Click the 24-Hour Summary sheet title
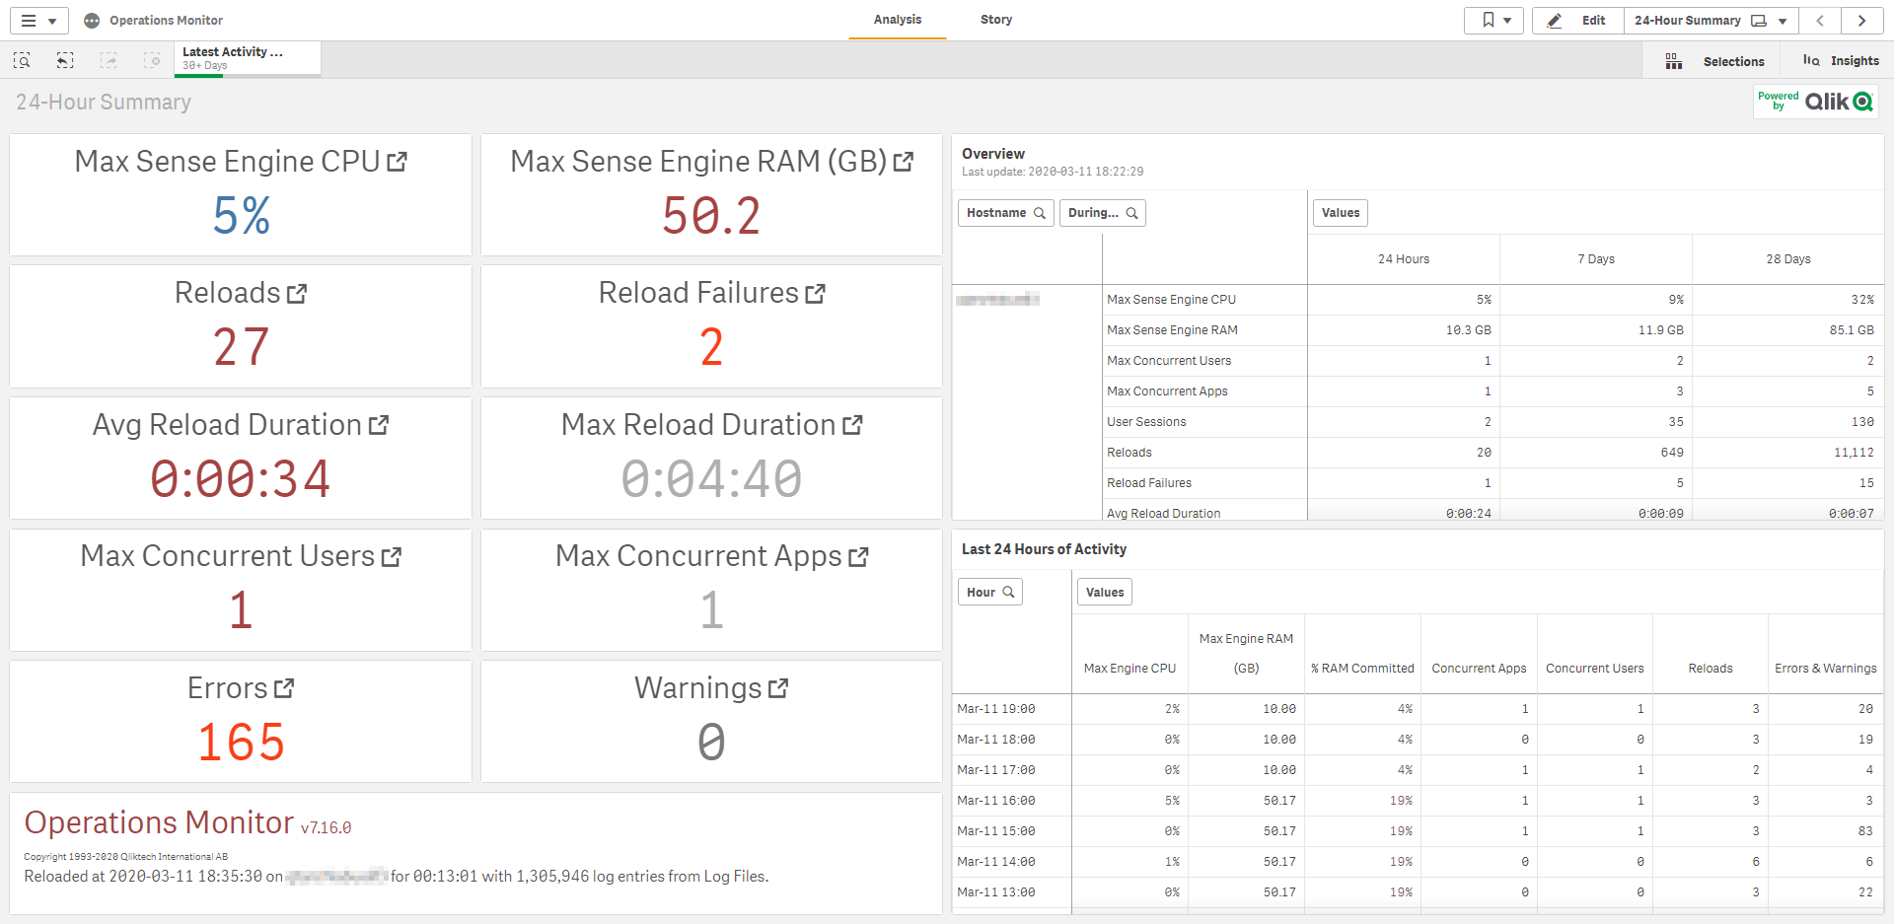Screen dimensions: 1894x924 coord(104,103)
